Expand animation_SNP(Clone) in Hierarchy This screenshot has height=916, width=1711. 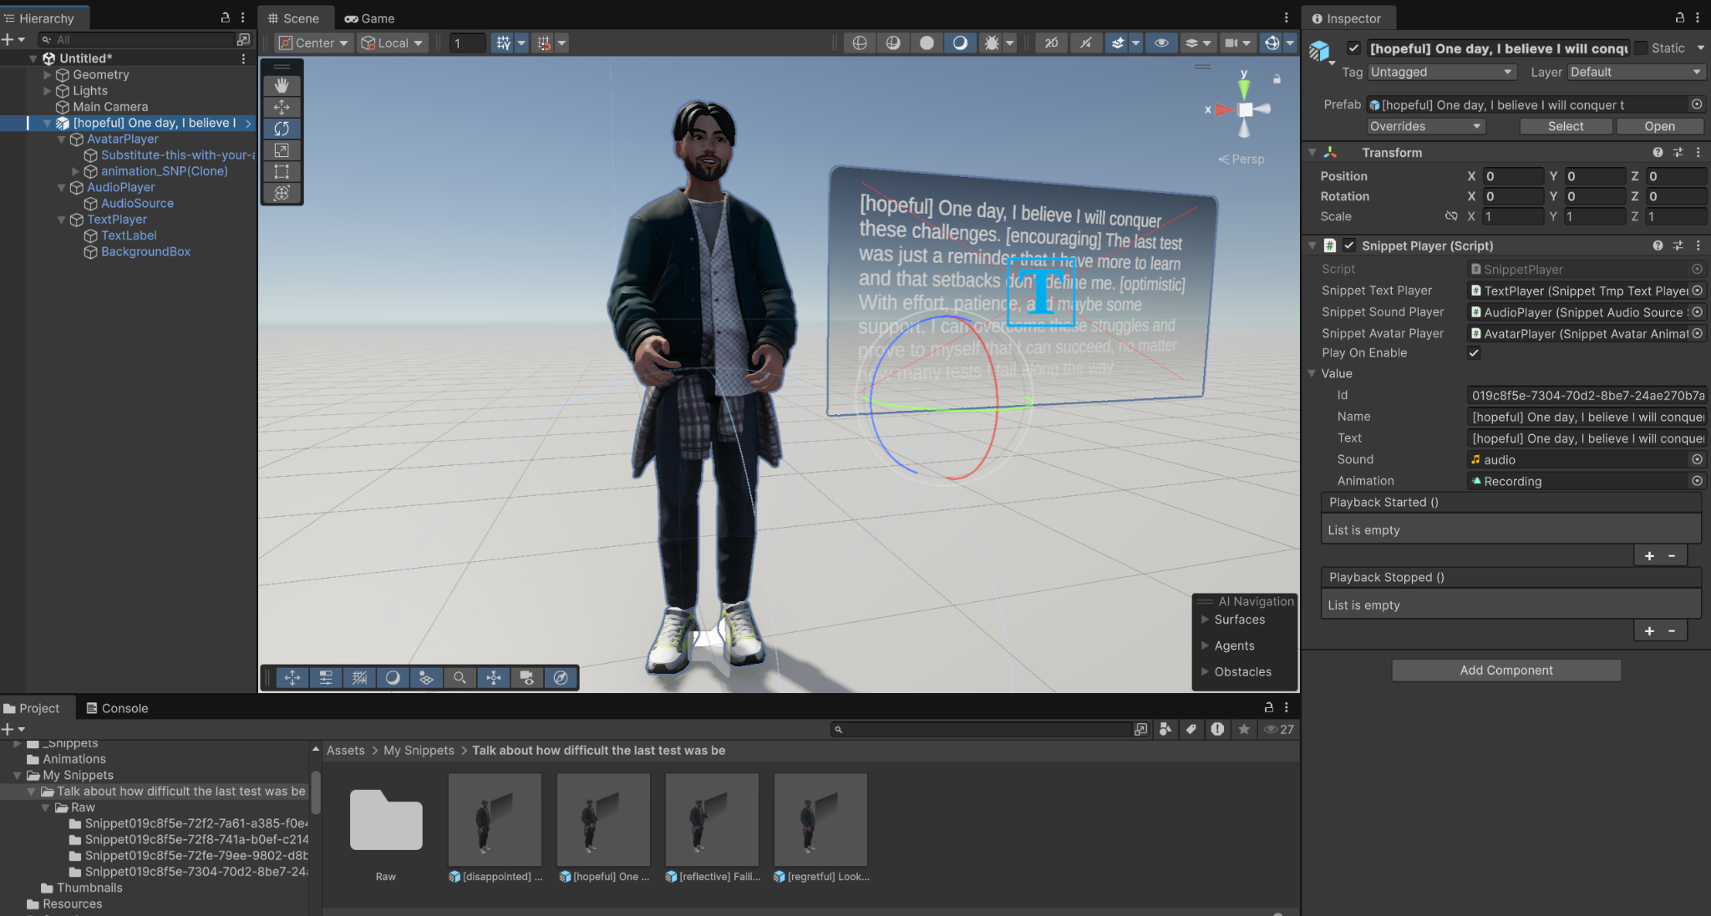click(76, 171)
